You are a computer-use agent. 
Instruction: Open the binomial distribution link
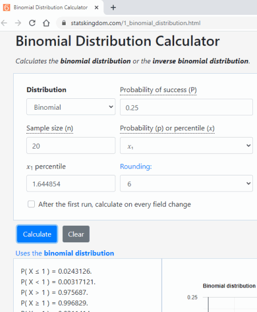tap(79, 253)
